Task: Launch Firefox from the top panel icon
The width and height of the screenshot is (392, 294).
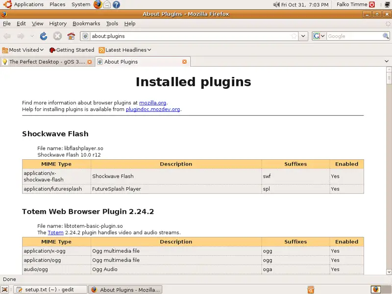Action: pyautogui.click(x=98, y=4)
